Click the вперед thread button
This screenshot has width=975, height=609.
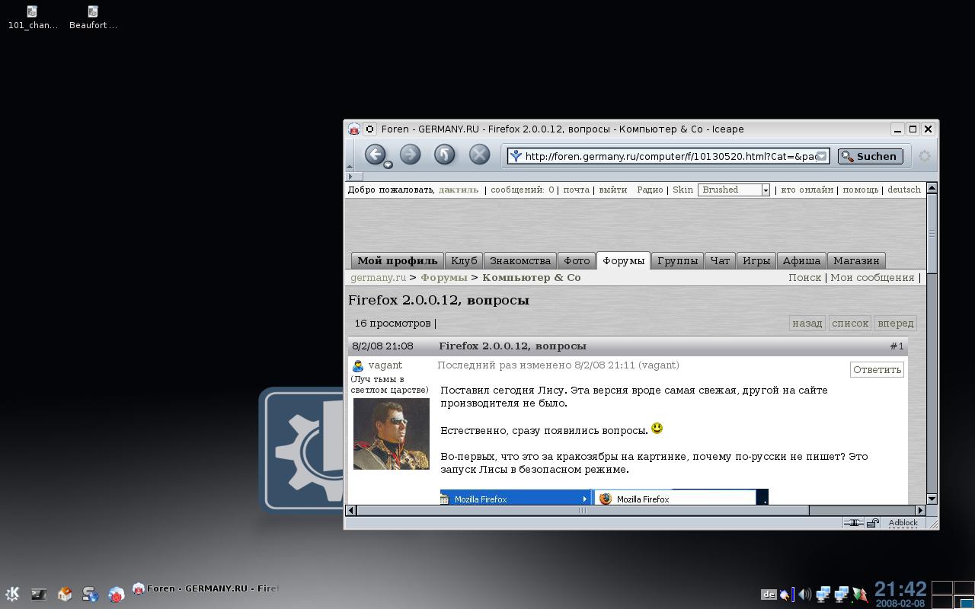[x=895, y=323]
